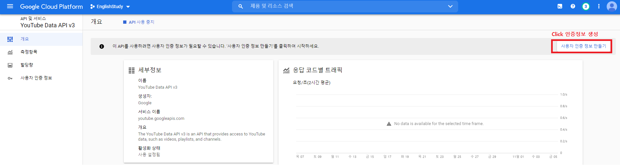The width and height of the screenshot is (620, 165).
Task: Click the 세부정보 list icon
Action: (132, 70)
